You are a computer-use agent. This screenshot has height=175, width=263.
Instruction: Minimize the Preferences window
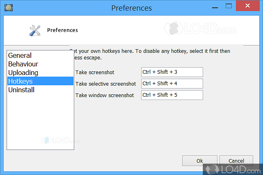click(x=215, y=7)
